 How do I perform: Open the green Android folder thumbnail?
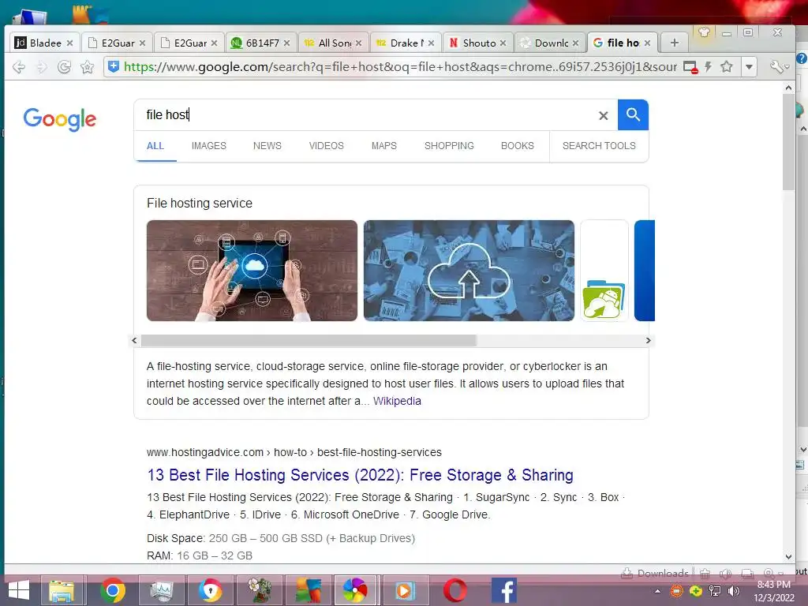click(604, 271)
